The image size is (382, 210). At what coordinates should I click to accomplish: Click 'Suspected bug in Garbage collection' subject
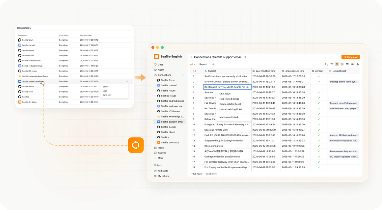[x=224, y=140]
